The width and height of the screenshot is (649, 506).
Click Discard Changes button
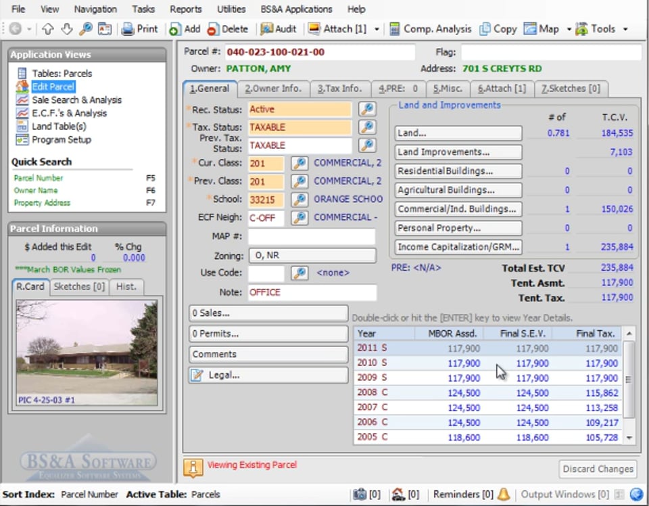[598, 469]
